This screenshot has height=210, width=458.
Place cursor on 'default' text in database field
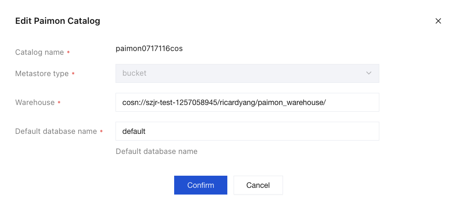pyautogui.click(x=134, y=131)
